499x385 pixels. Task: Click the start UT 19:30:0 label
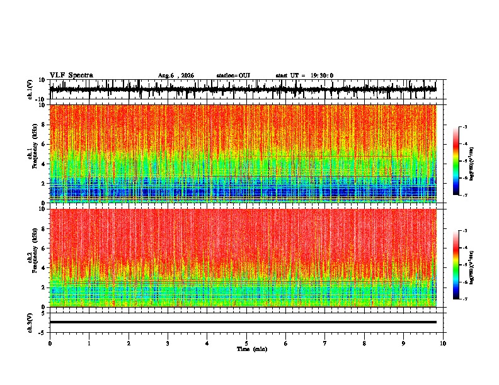(304, 75)
